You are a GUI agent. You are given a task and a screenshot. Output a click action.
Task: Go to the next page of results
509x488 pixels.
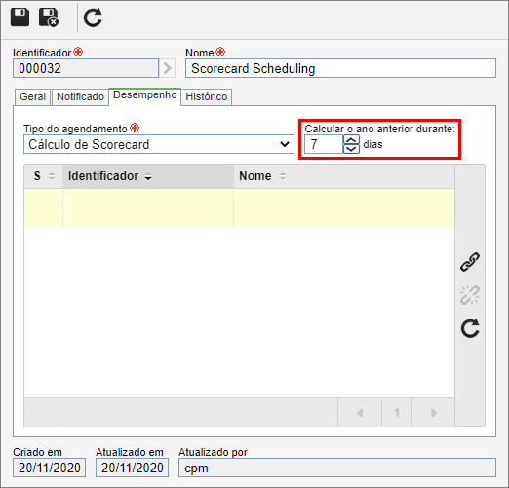click(x=434, y=413)
